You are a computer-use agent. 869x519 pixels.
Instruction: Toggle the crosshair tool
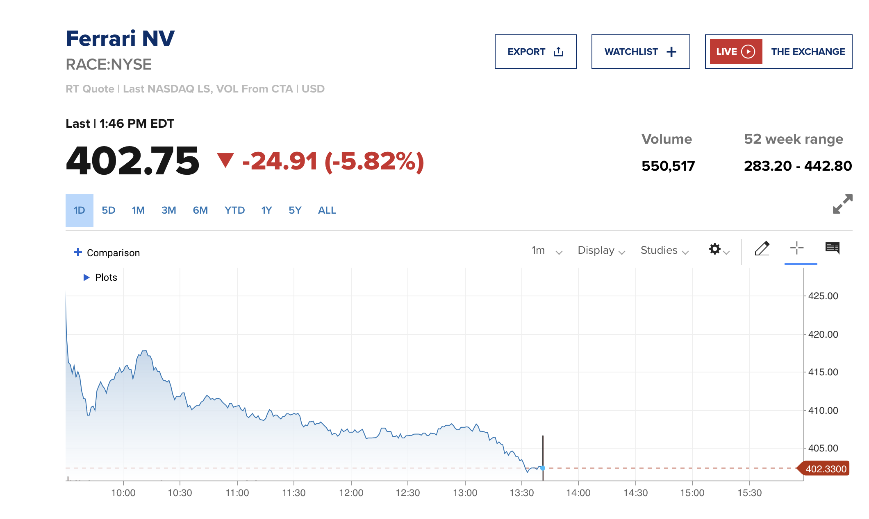(x=797, y=248)
